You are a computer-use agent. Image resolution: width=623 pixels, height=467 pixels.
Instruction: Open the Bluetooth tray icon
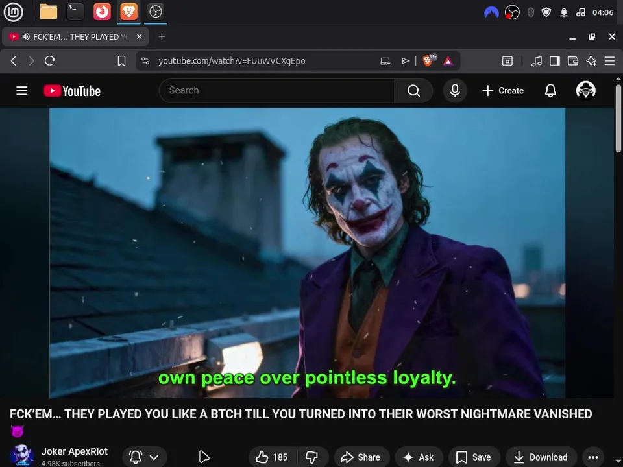pyautogui.click(x=530, y=12)
